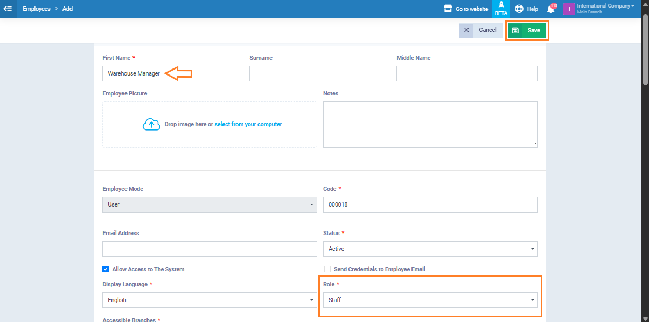
Task: Open the International Company account menu
Action: click(x=605, y=6)
